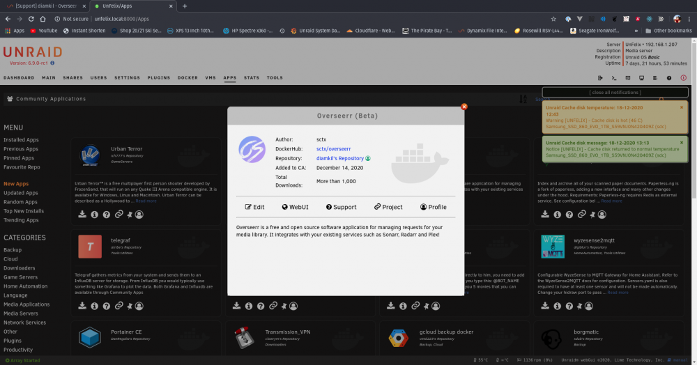Click Read more on Urban Terror description
Viewport: 697px width, 365px height.
coord(146,201)
